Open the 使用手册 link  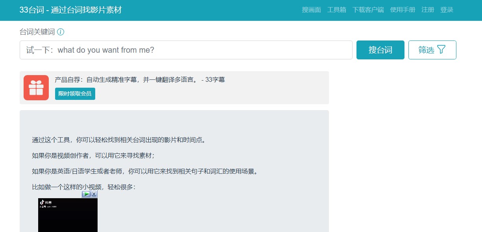[403, 10]
